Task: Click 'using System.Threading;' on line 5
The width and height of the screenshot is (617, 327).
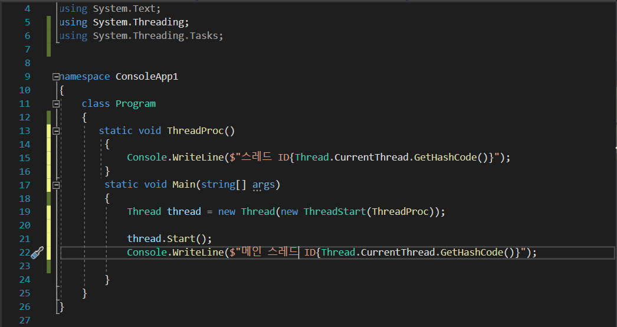Action: click(124, 22)
